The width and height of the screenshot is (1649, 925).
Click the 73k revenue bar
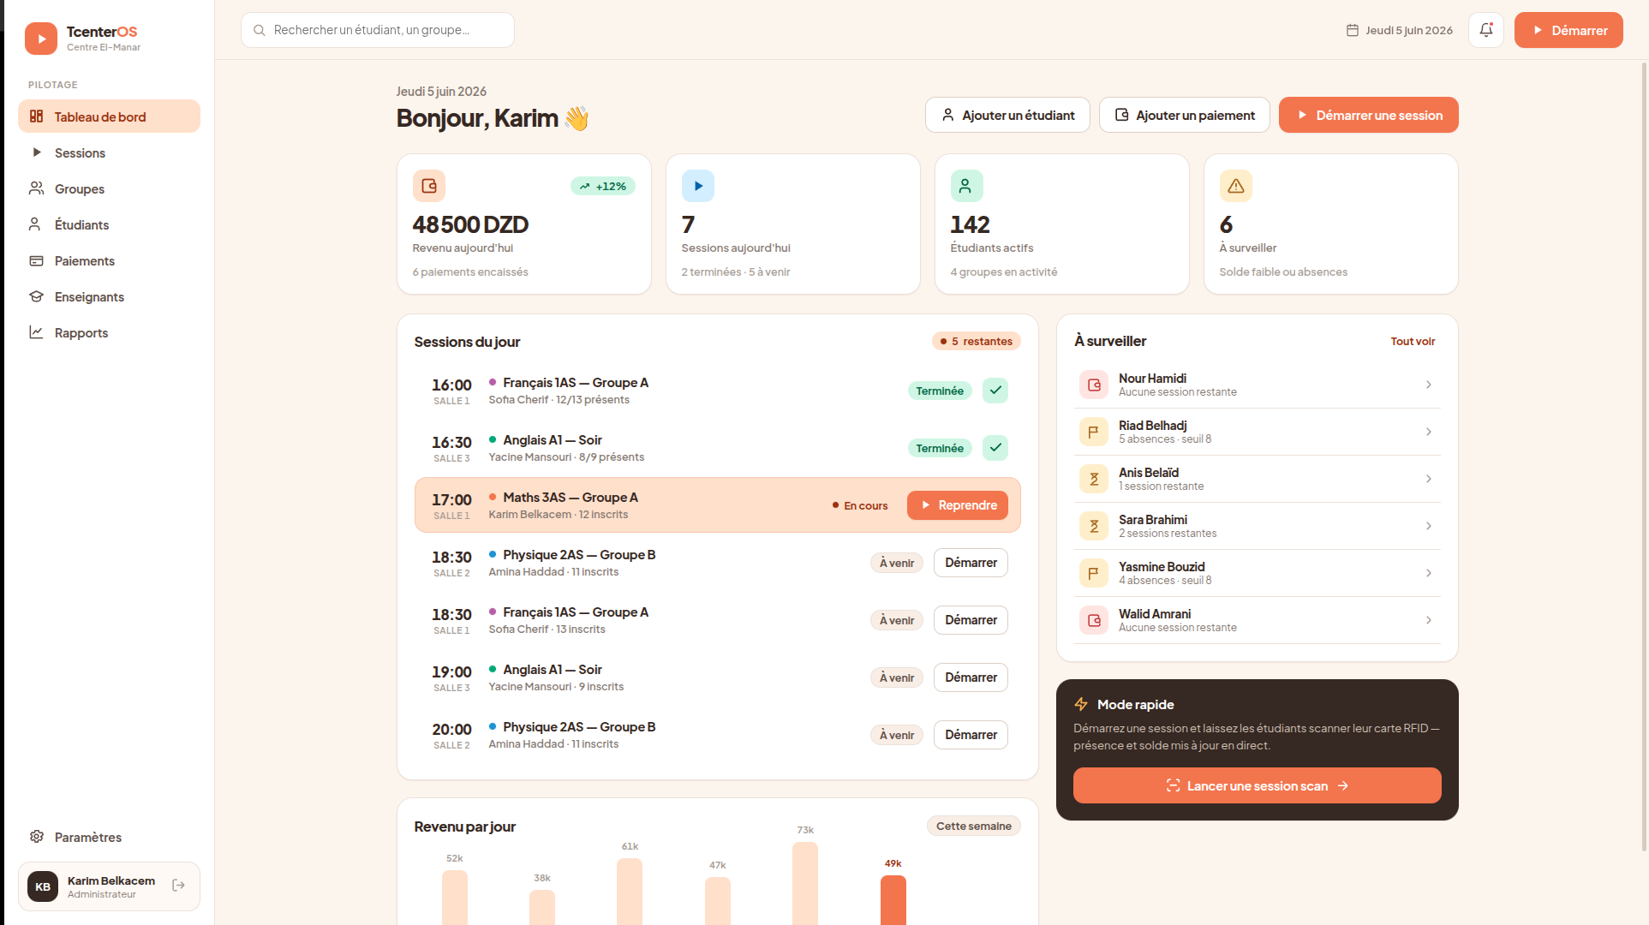(x=805, y=883)
